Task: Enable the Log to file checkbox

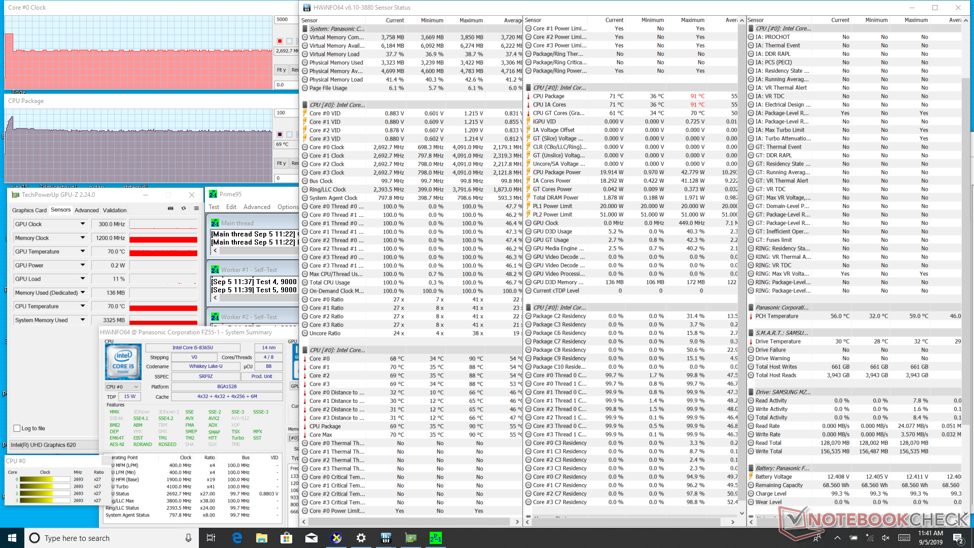Action: (x=17, y=428)
